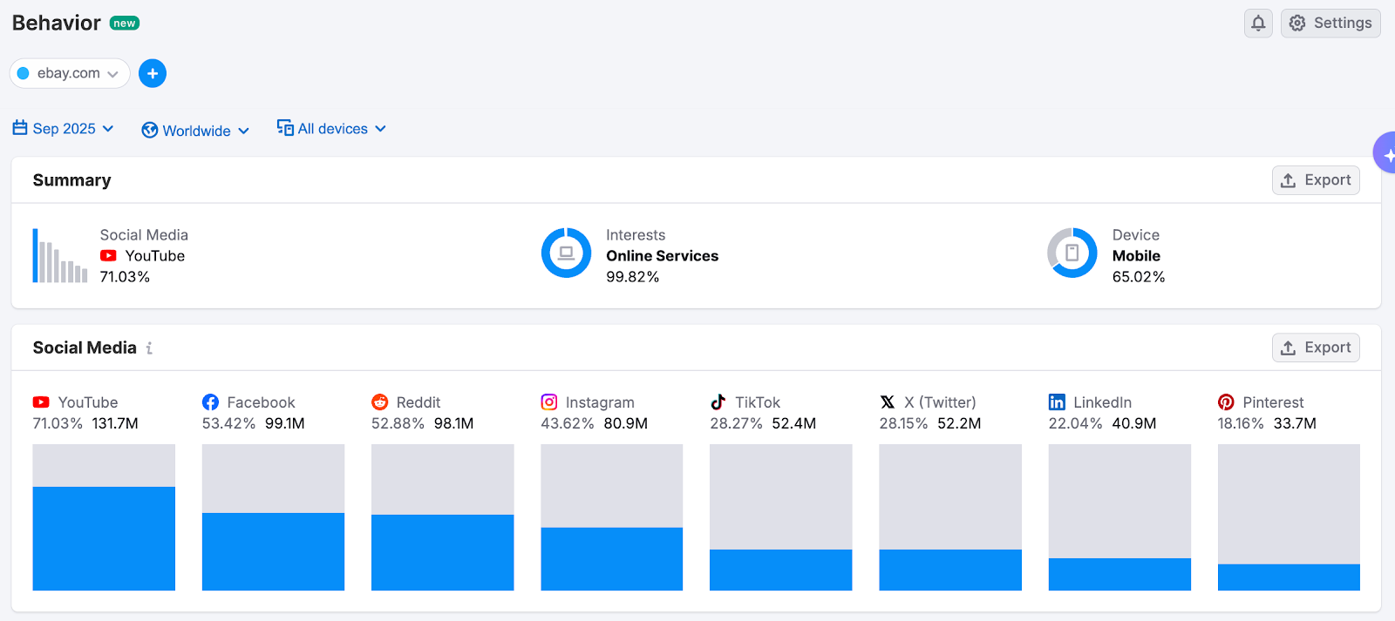Image resolution: width=1395 pixels, height=621 pixels.
Task: Export the Social Media section
Action: pyautogui.click(x=1315, y=348)
